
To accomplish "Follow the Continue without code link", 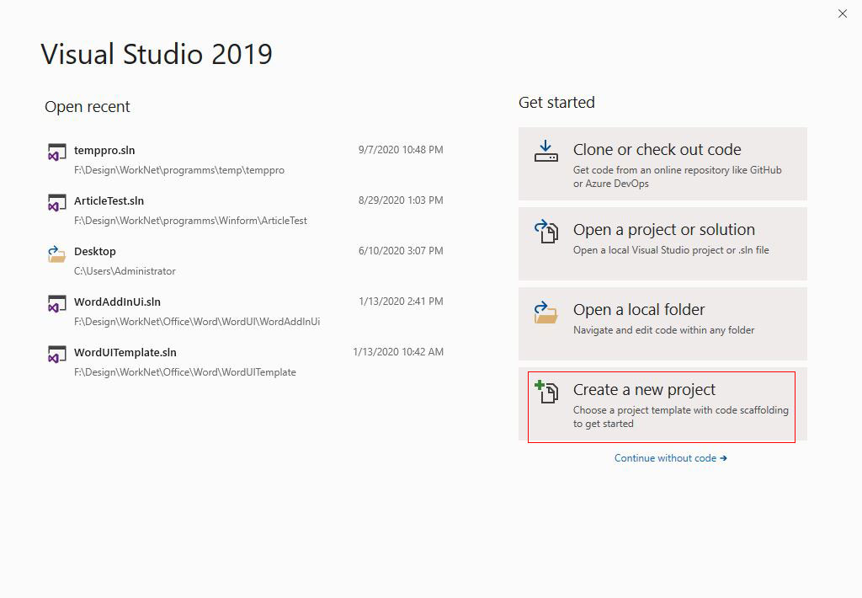I will coord(671,458).
